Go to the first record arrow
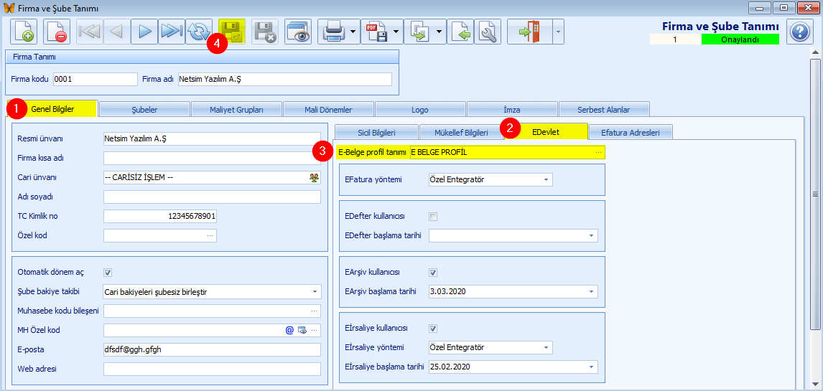823x391 pixels. (x=90, y=31)
